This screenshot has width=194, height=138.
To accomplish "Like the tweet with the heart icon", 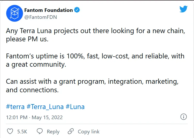I will (10, 131).
